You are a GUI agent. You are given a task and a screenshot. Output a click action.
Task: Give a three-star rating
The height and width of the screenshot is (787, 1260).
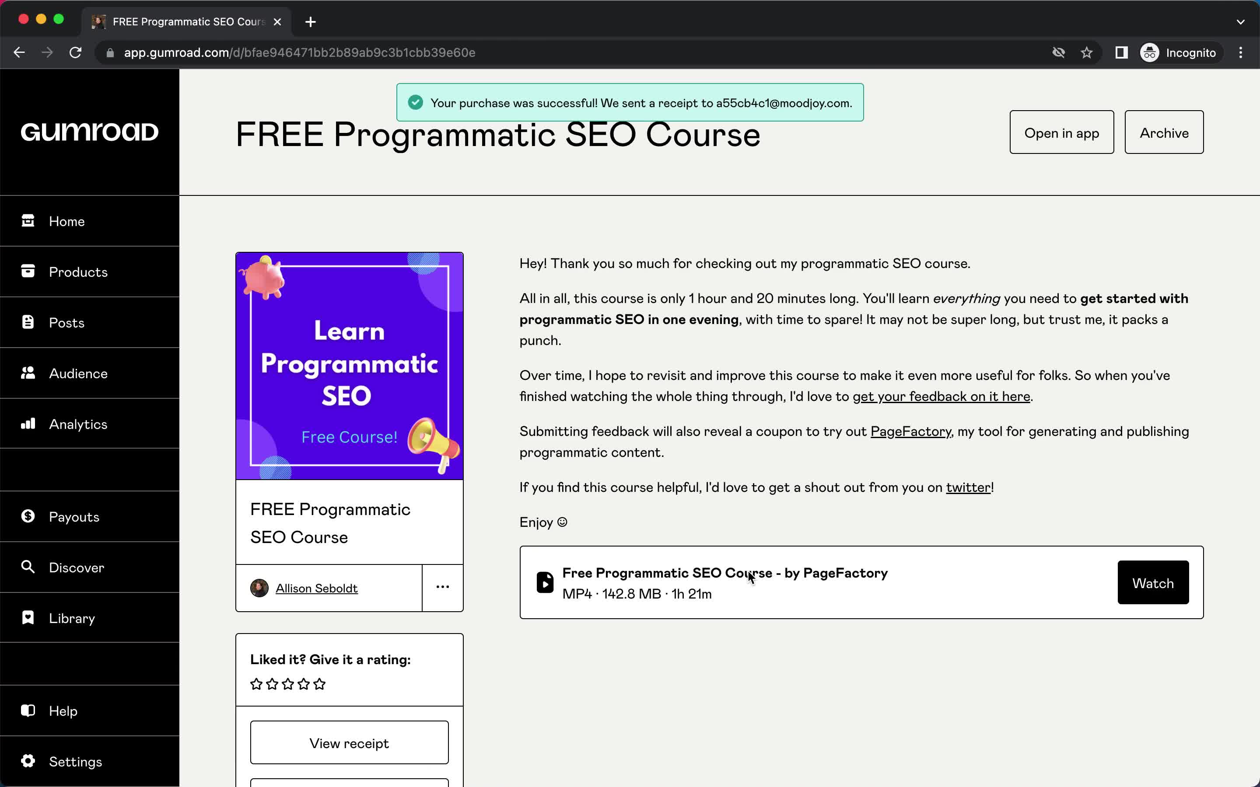[288, 684]
